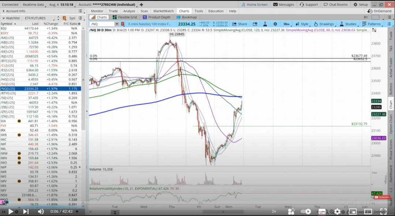This screenshot has width=395, height=216.
Task: Open the Studies menu
Action: (x=348, y=24)
